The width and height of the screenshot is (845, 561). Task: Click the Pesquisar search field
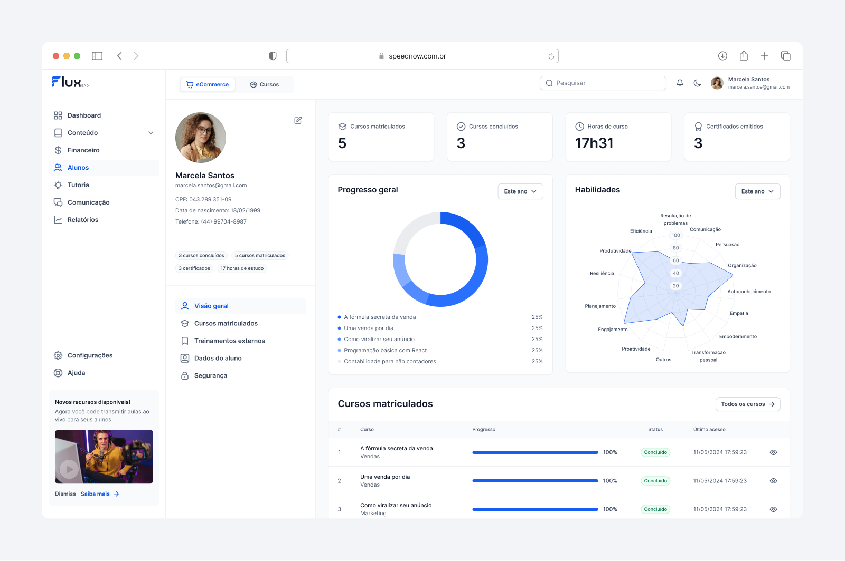point(603,83)
